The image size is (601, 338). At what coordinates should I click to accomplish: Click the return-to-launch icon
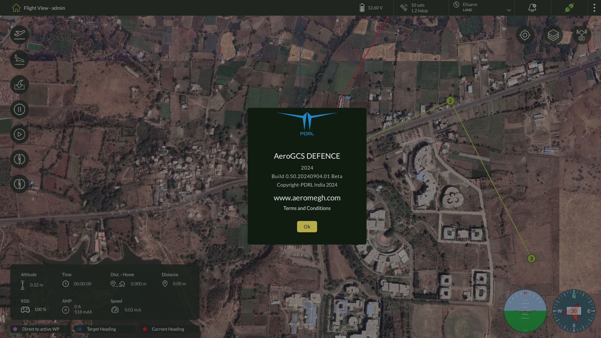click(x=19, y=84)
